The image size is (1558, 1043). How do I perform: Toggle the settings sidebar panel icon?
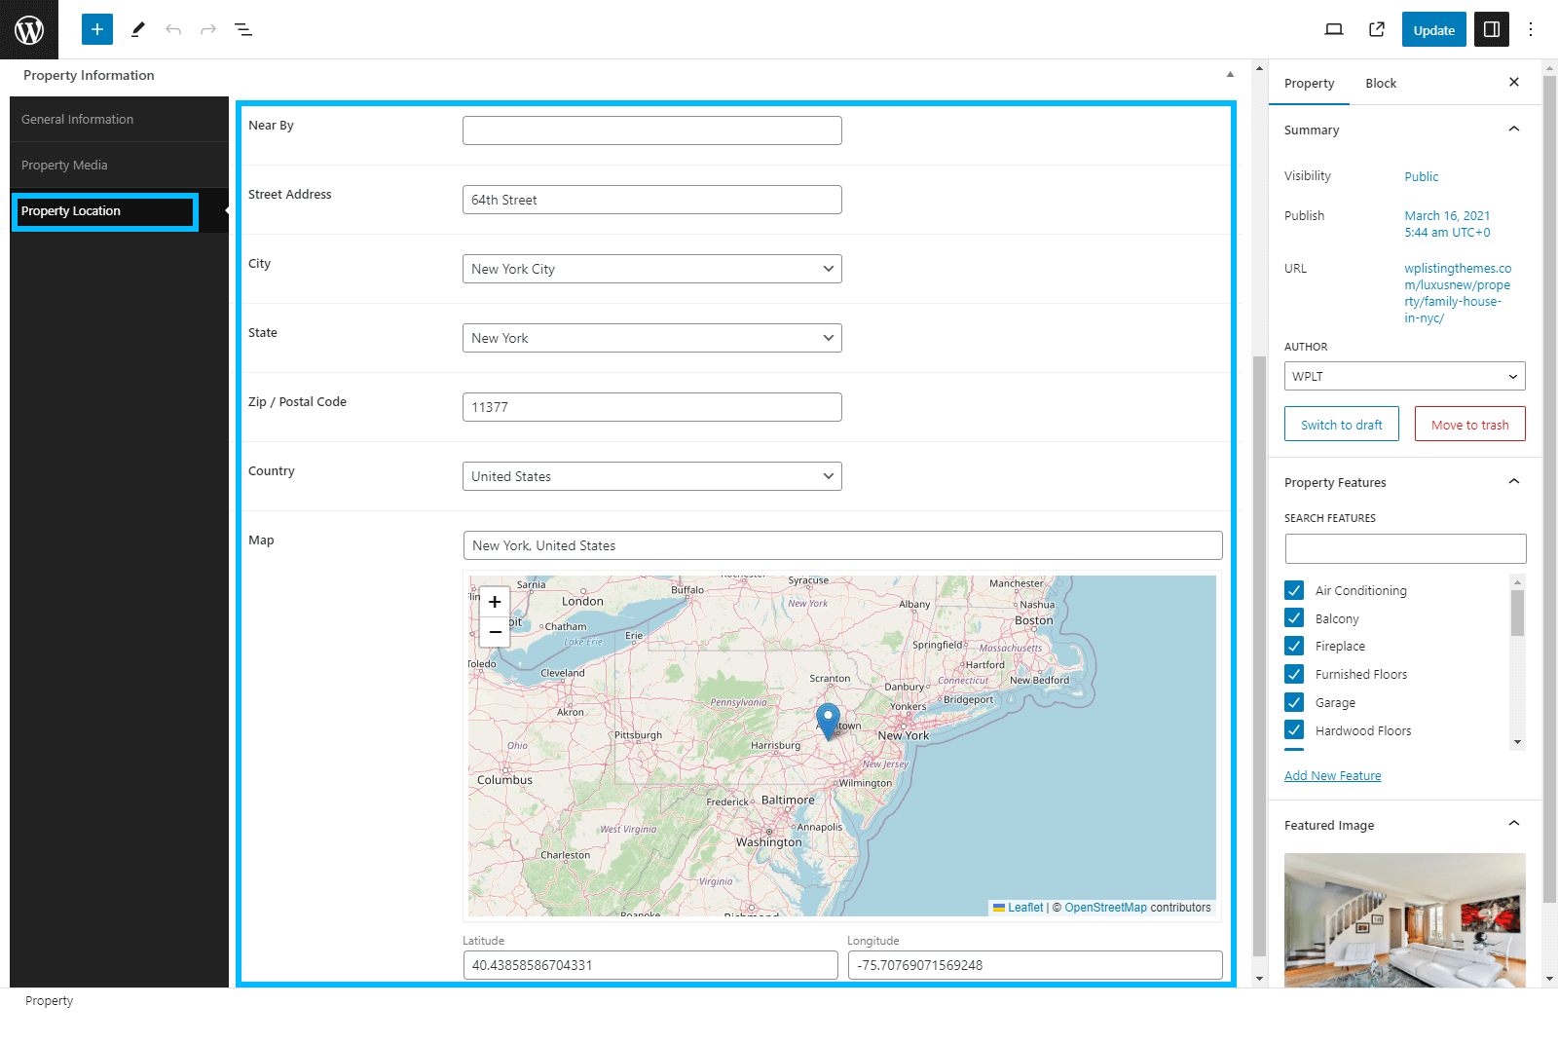click(1491, 29)
